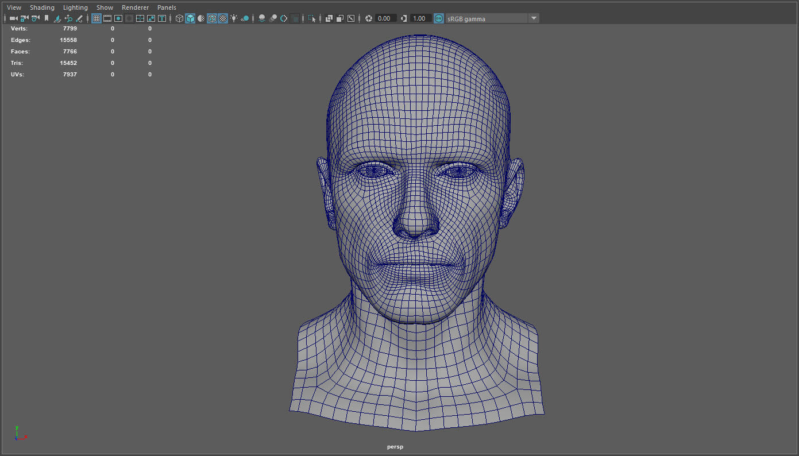Click the XYZ axis indicator
Viewport: 799px width, 456px height.
coord(21,434)
